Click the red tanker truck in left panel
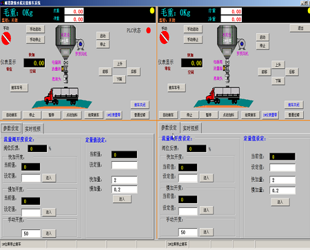This screenshot has height=250, width=310. [x=61, y=96]
